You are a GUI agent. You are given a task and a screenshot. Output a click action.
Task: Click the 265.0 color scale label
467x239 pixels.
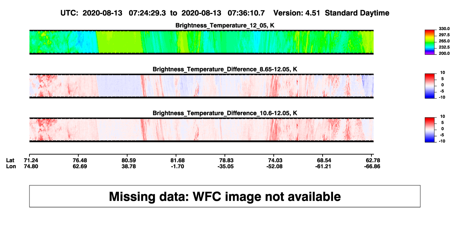444,41
